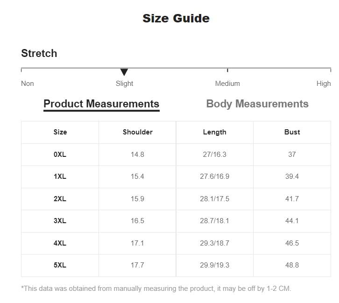
Task: Click the Non stretch label
Action: coord(28,84)
